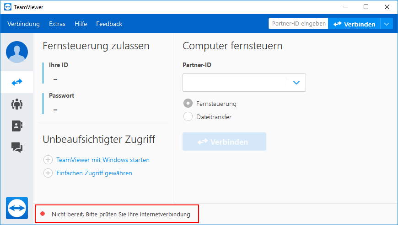Select the Fernsteuerung radio button
The width and height of the screenshot is (398, 225).
pos(188,104)
